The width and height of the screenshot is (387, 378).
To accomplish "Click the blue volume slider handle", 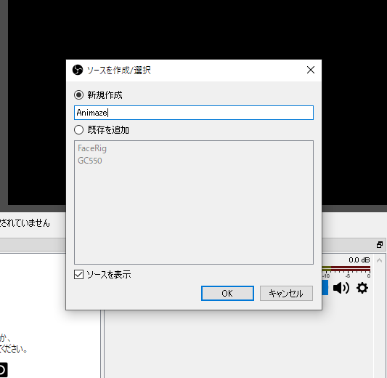I will 325,287.
